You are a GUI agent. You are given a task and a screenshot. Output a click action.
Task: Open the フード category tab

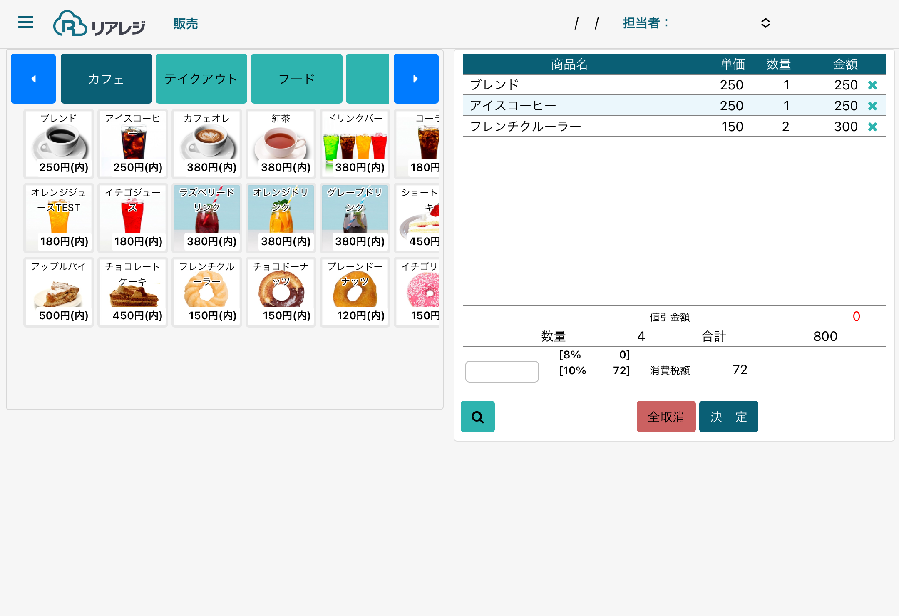click(296, 79)
